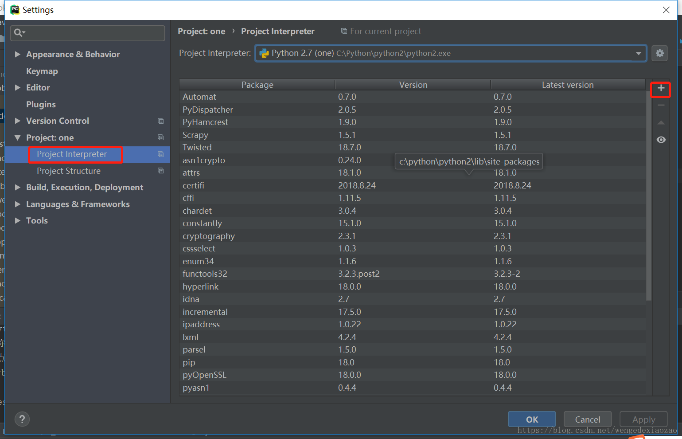The width and height of the screenshot is (682, 439).
Task: Expand the Appearance & Behavior section
Action: [17, 54]
